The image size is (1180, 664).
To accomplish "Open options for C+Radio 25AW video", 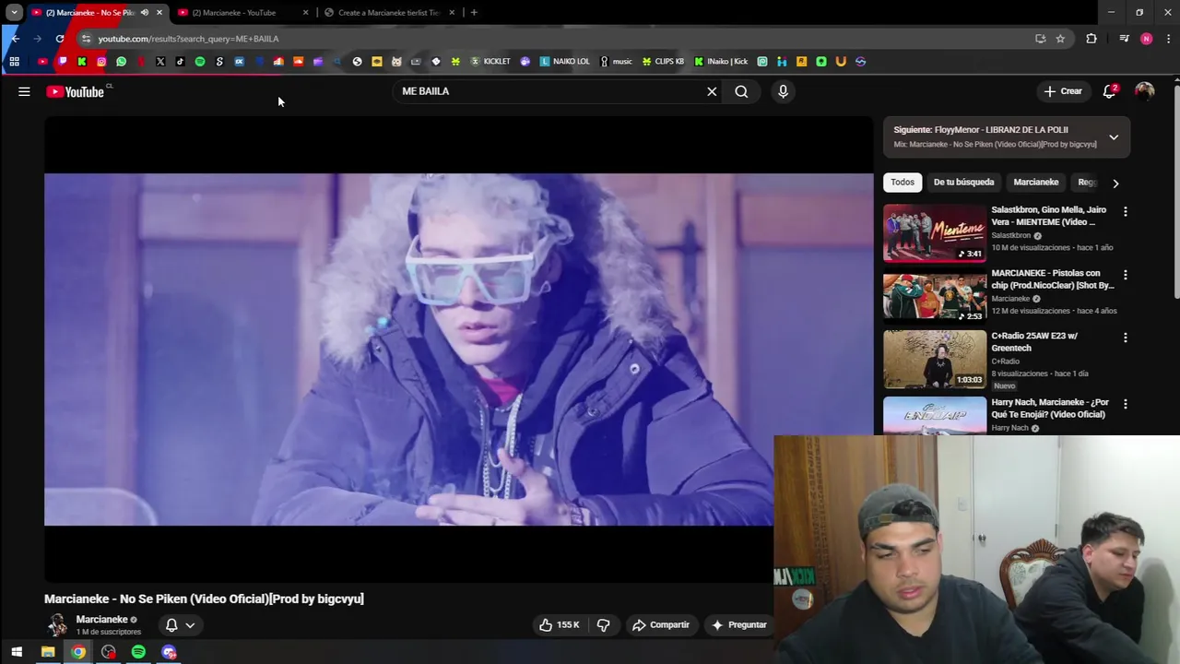I will point(1125,338).
